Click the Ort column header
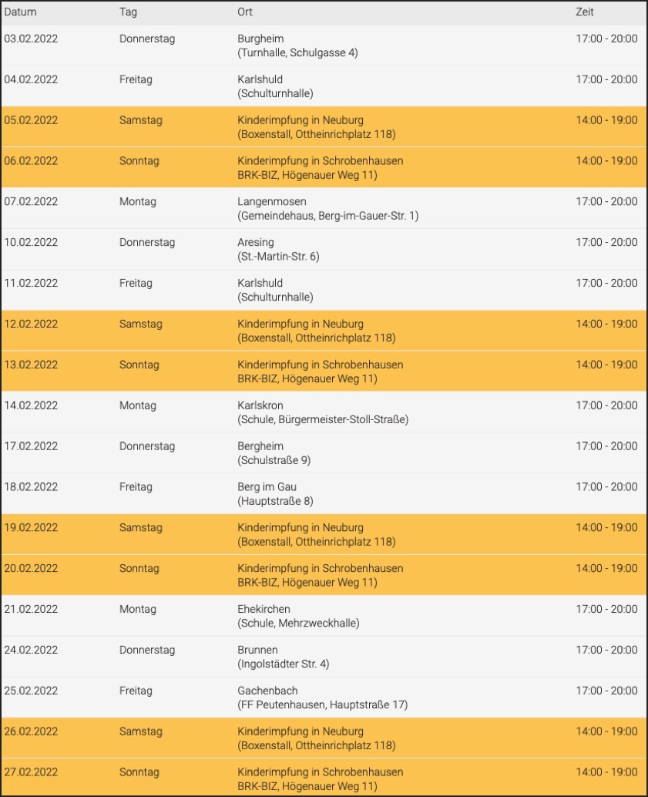Image resolution: width=648 pixels, height=797 pixels. [245, 12]
